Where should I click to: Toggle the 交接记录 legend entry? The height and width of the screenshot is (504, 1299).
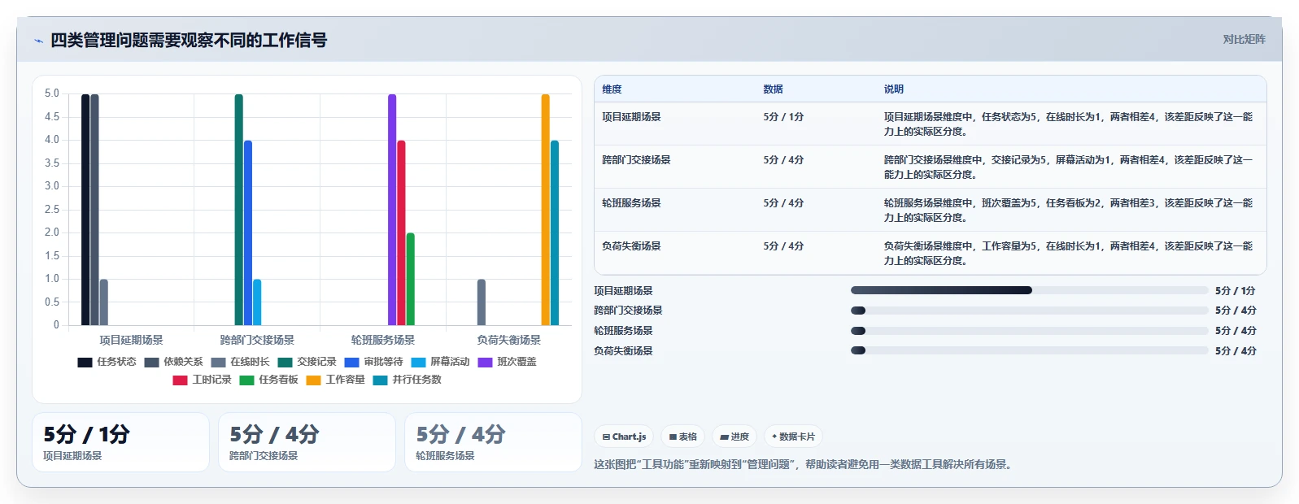(307, 362)
